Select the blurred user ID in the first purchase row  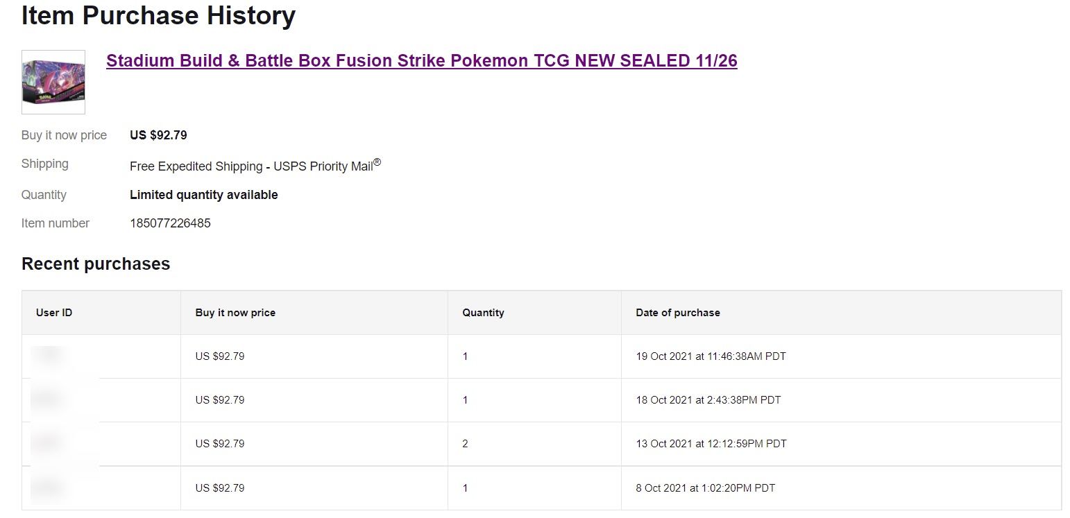[50, 356]
